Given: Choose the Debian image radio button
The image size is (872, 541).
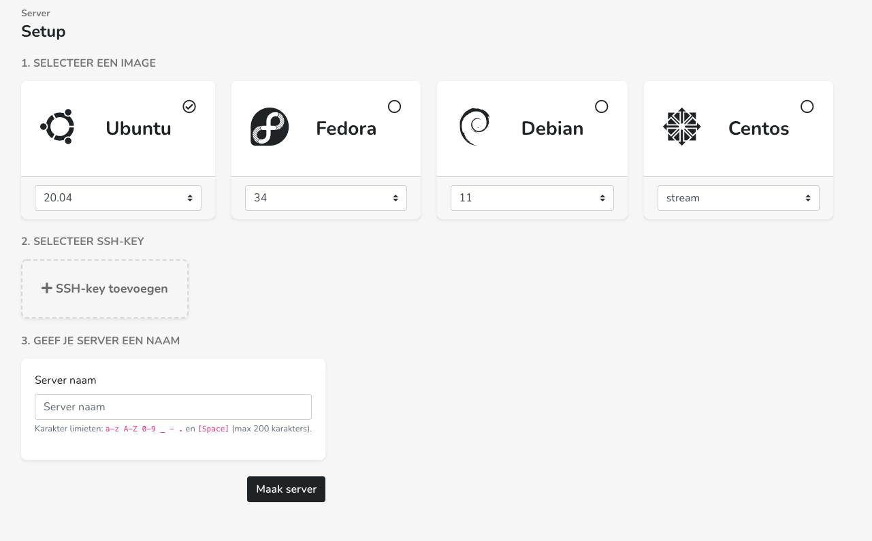Looking at the screenshot, I should [x=601, y=107].
